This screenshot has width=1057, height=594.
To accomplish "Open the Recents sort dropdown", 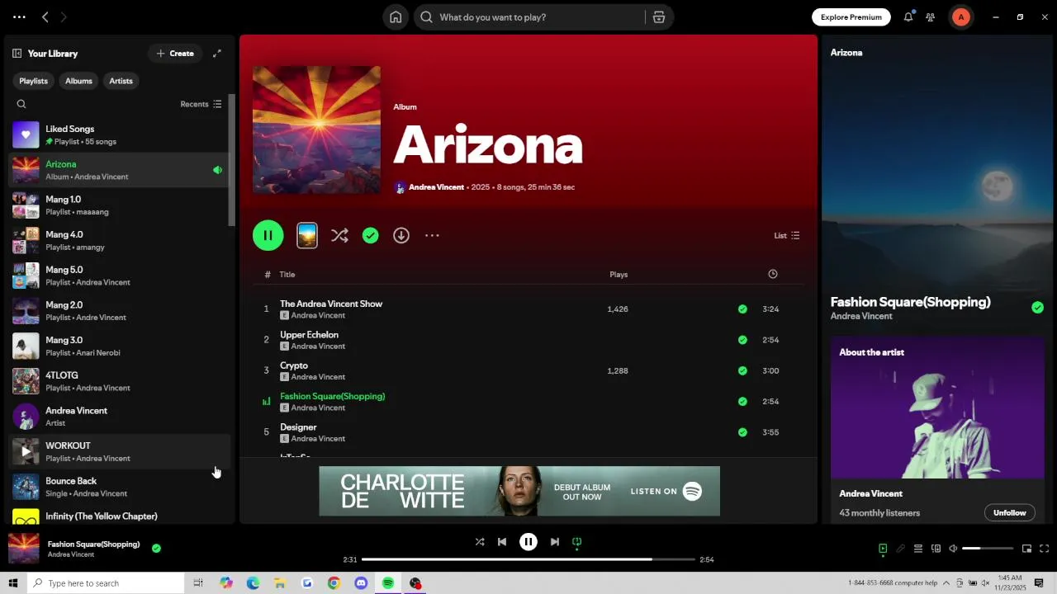I will [201, 104].
